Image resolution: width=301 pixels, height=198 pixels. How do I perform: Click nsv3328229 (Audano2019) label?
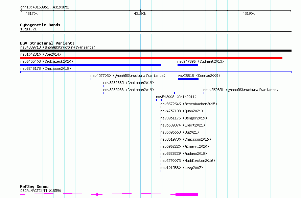(184, 153)
